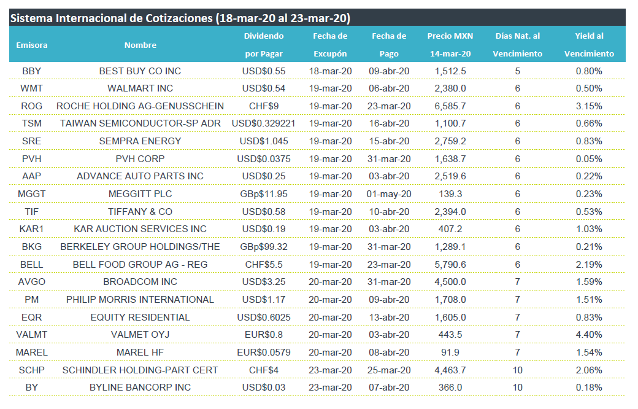Select the yield '1.03%'
This screenshot has height=409, width=638.
pos(589,229)
